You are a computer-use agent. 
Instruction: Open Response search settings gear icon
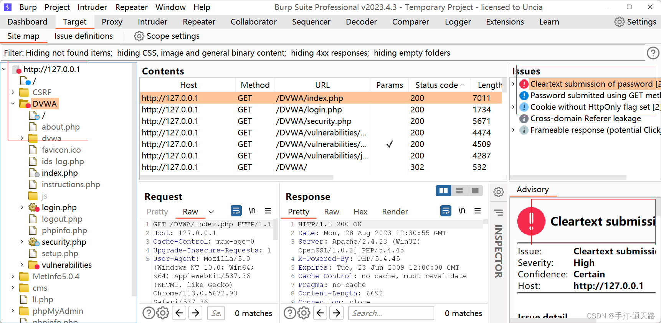[x=304, y=313]
